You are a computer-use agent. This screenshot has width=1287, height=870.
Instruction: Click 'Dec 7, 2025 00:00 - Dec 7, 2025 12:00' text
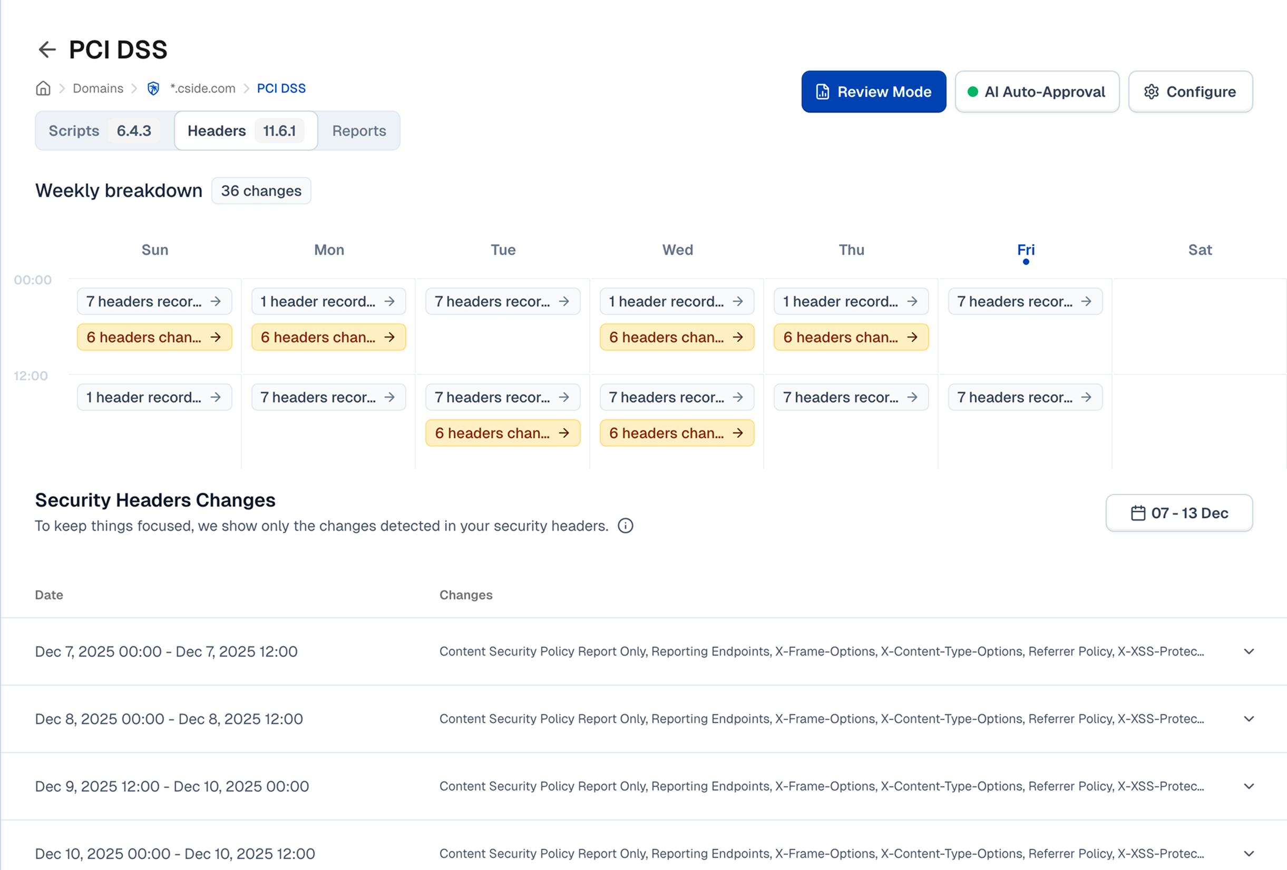point(166,652)
